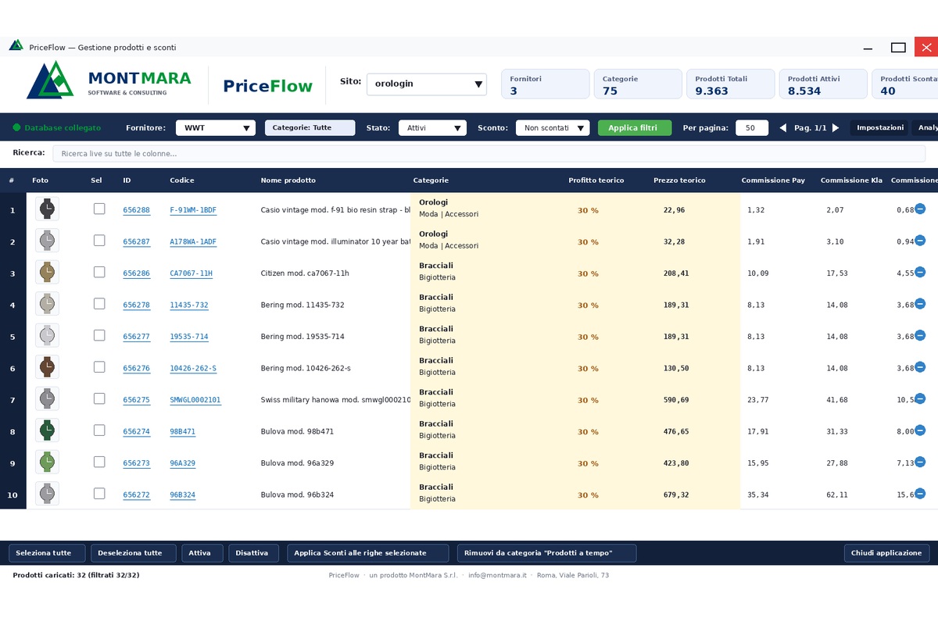The width and height of the screenshot is (938, 625).
Task: Click the Applica filtri button
Action: 635,128
